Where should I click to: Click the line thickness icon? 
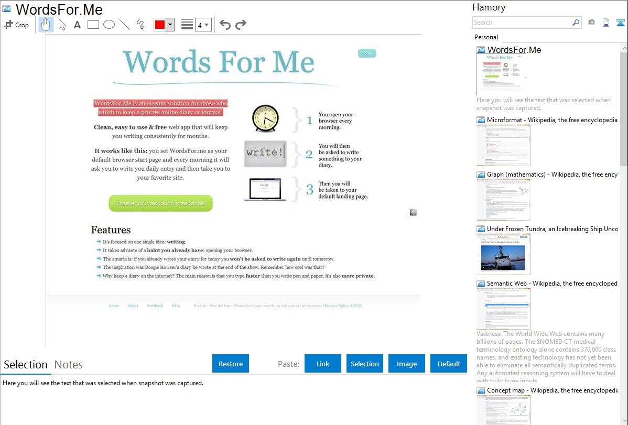click(187, 25)
